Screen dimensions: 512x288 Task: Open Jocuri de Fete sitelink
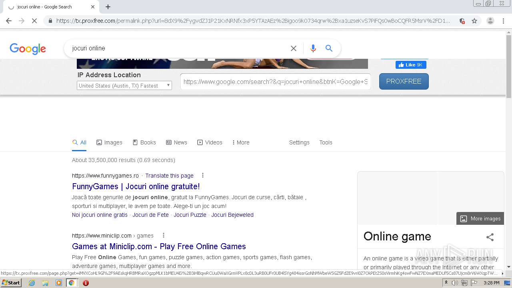151,215
